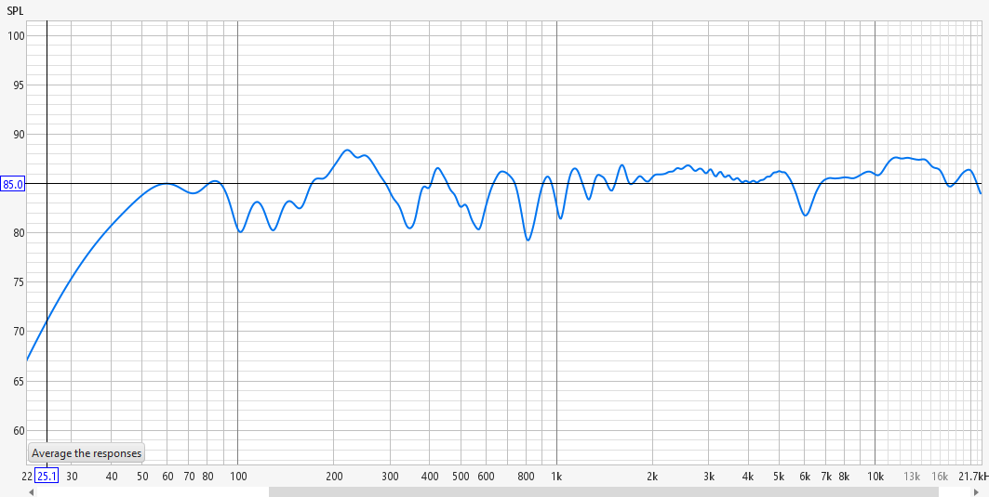Click the 300 frequency axis label
Viewport: 989px width, 497px height.
[x=390, y=476]
